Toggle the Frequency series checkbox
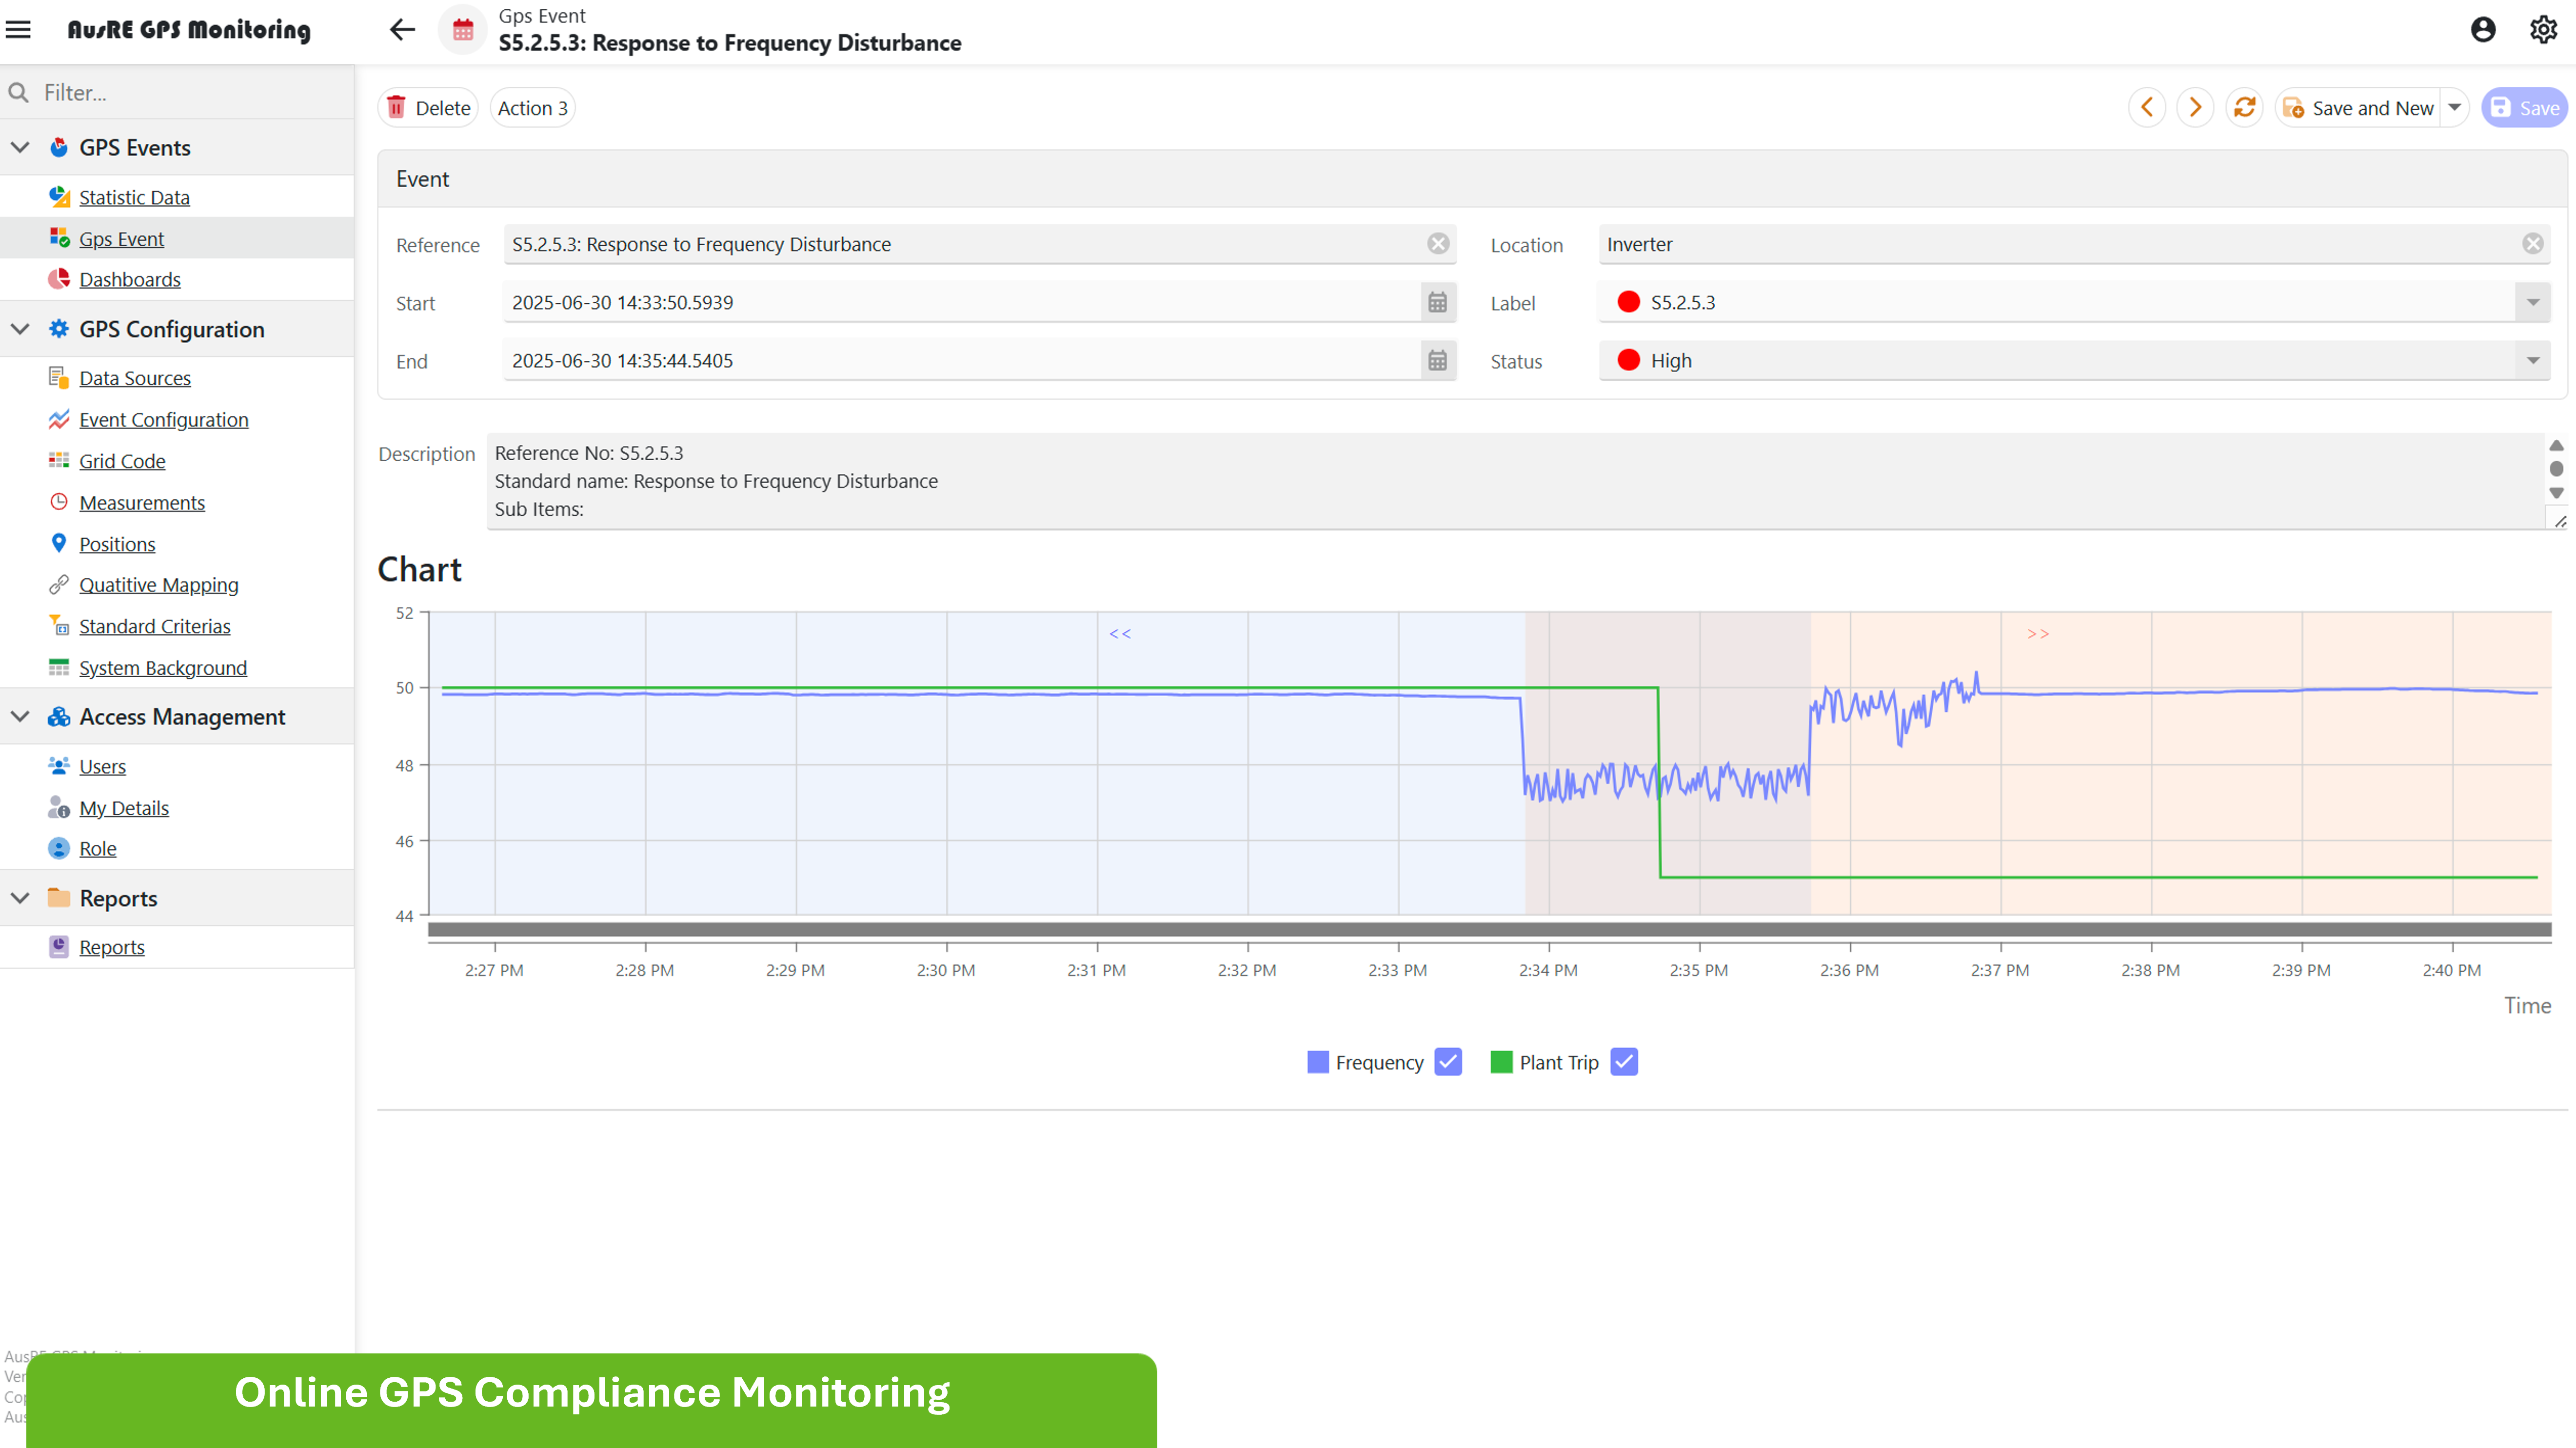 click(1448, 1062)
